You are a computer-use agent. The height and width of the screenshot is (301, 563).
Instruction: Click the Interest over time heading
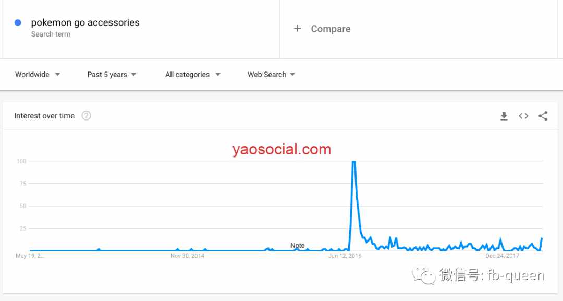[44, 116]
